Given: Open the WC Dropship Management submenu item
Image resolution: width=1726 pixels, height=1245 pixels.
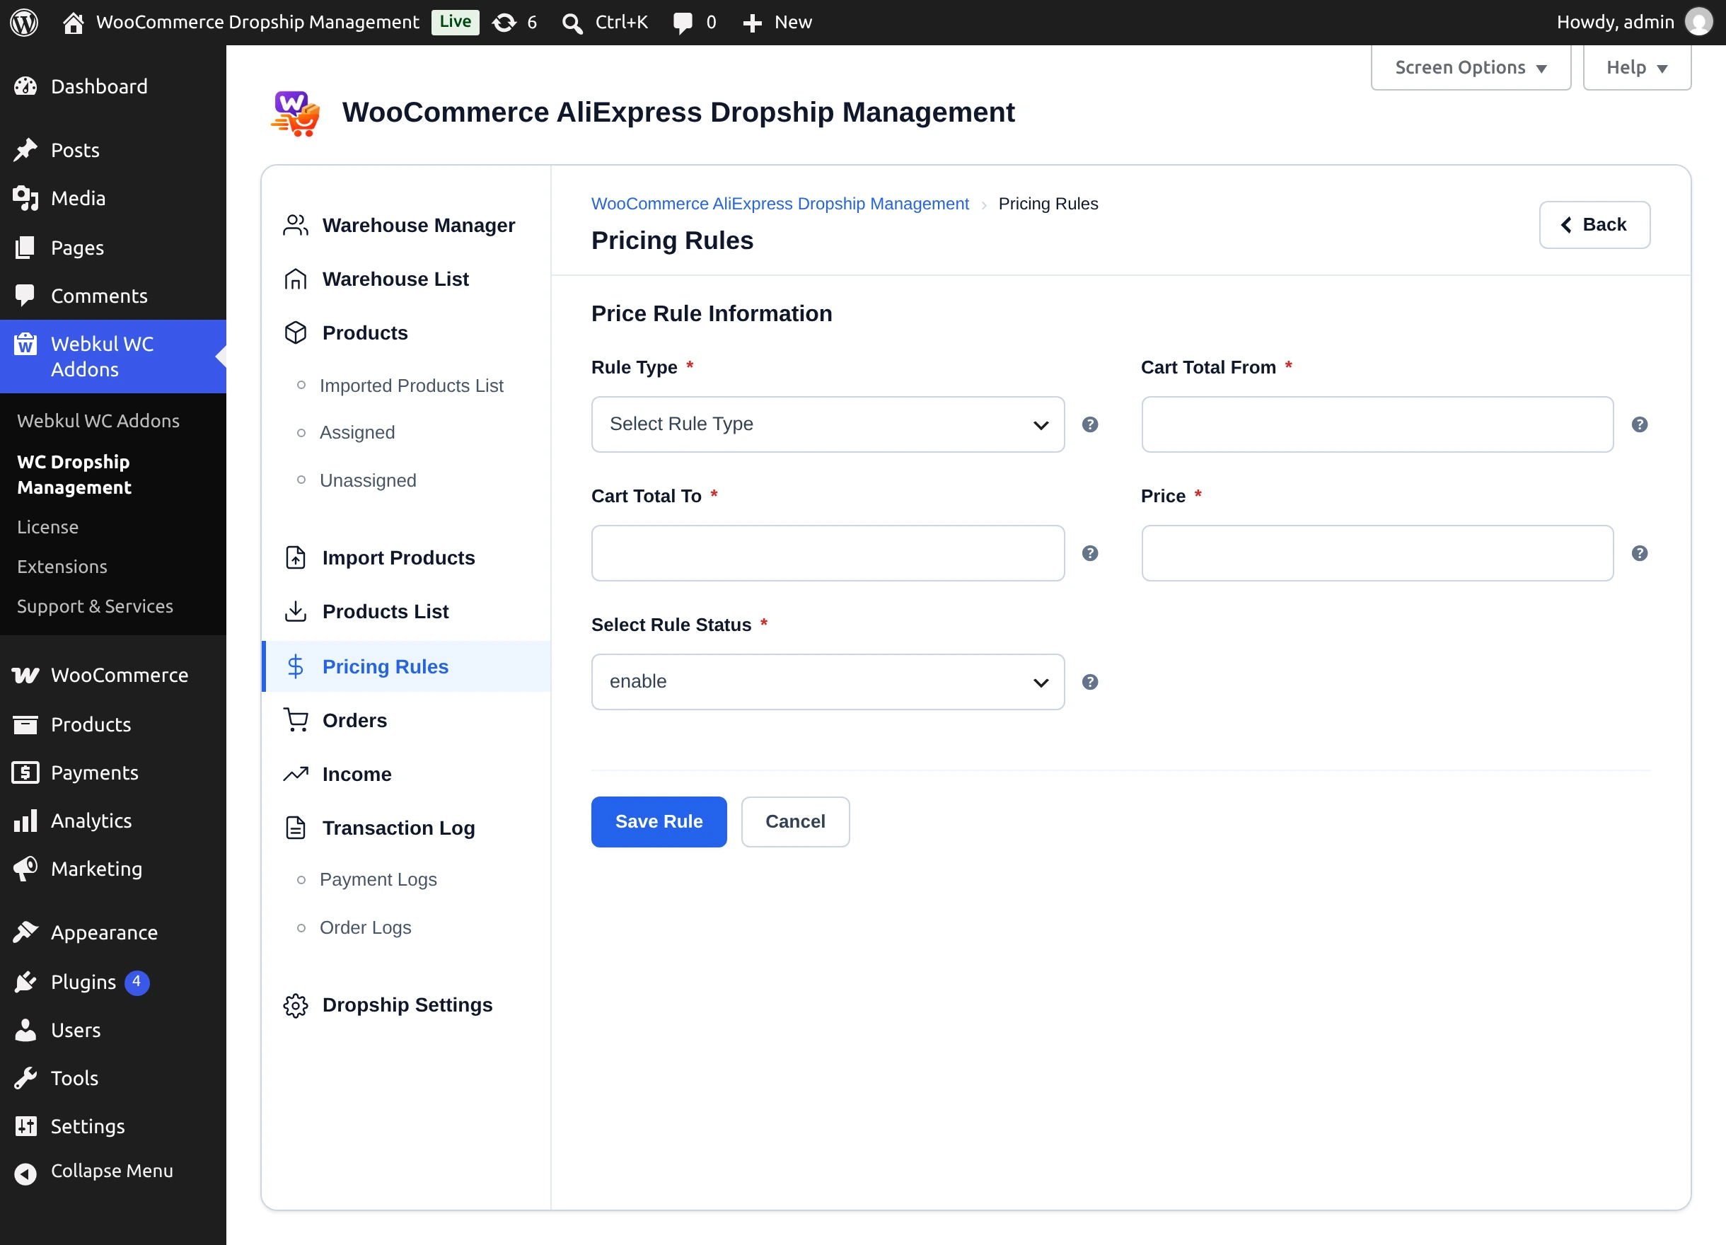Looking at the screenshot, I should tap(74, 475).
